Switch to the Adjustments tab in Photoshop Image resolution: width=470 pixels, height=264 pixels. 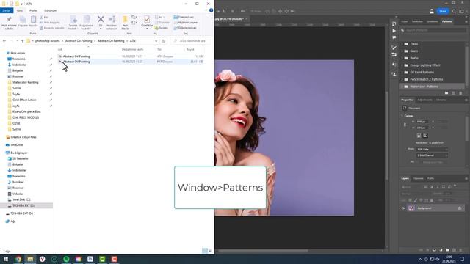click(x=424, y=100)
